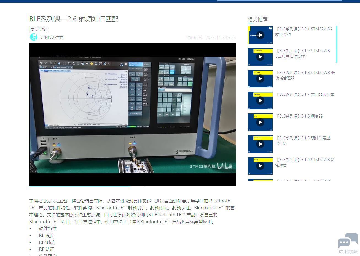Screen dimensions: 360x256
Task: Open 【BLE系列课】5.1.8 STM32WB 低功耗管理器 link
Action: [305, 75]
